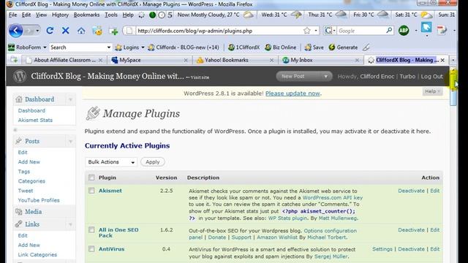Click the clock icon in the menu bar

(x=162, y=15)
